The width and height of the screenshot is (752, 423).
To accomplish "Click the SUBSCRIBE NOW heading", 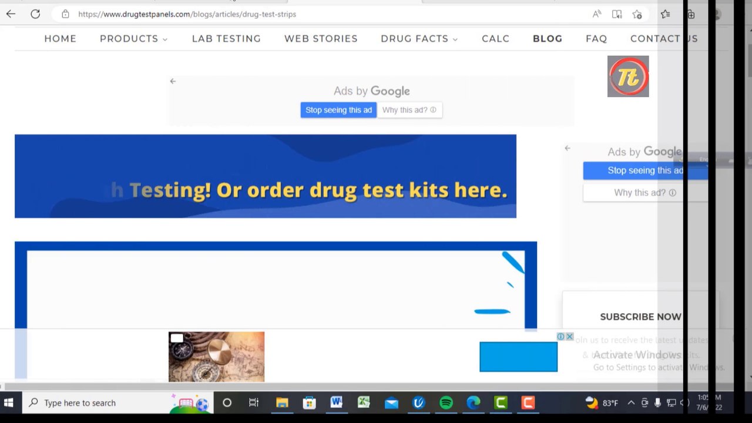I will (x=640, y=317).
